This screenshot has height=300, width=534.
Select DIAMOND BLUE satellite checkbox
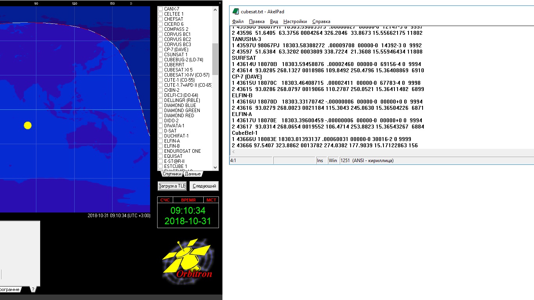click(161, 105)
